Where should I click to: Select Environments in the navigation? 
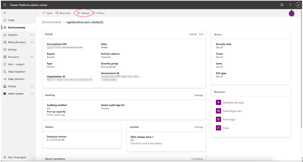[x=17, y=28]
